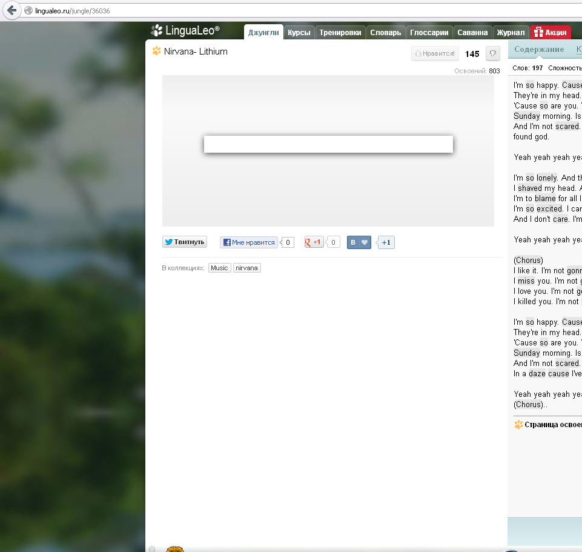The image size is (582, 552).
Task: Click the Google +1 count 0
Action: (333, 242)
